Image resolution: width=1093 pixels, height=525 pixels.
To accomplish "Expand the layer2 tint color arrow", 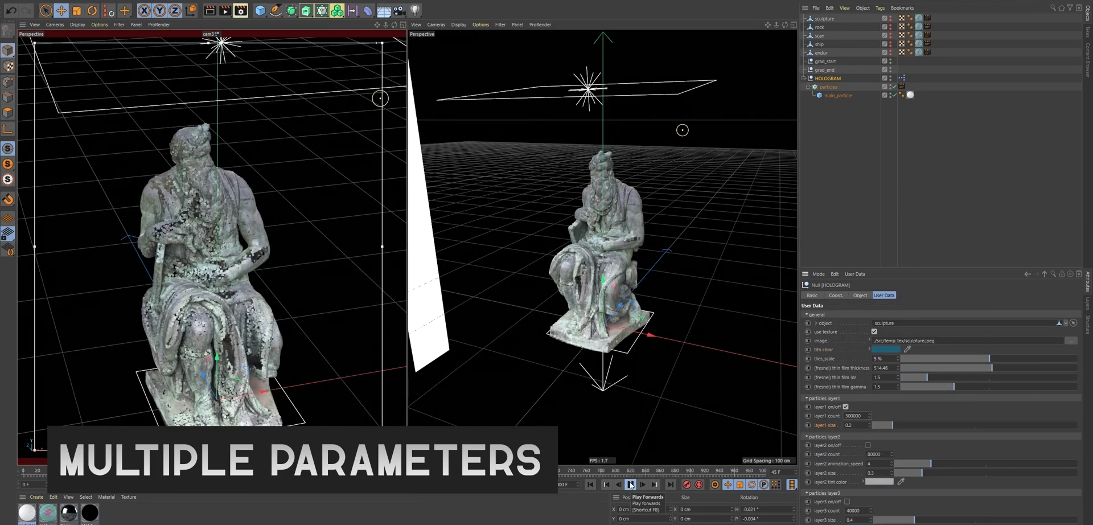I will [x=863, y=482].
